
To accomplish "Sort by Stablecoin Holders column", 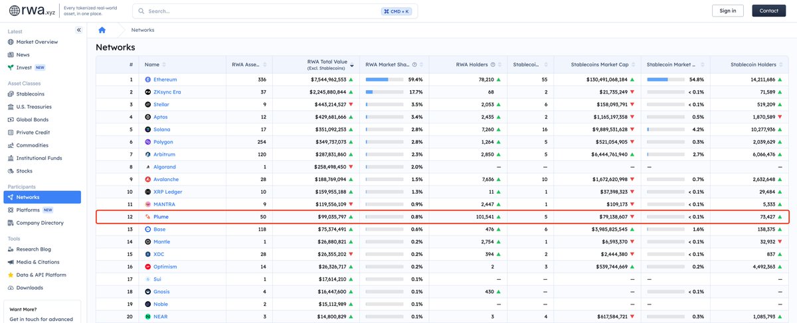I will (781, 65).
